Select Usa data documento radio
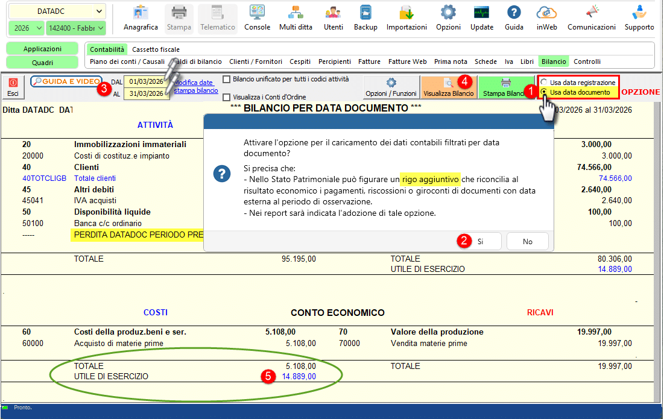This screenshot has height=419, width=664. tap(544, 92)
